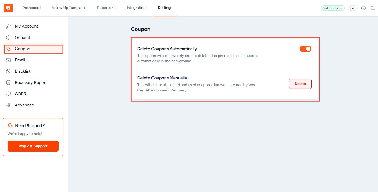This screenshot has width=378, height=192.
Task: Open help question mark icon
Action: [364, 8]
